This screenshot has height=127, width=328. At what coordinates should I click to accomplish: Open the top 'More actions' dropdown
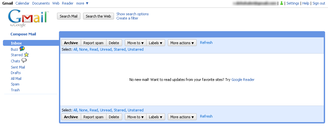pyautogui.click(x=182, y=43)
